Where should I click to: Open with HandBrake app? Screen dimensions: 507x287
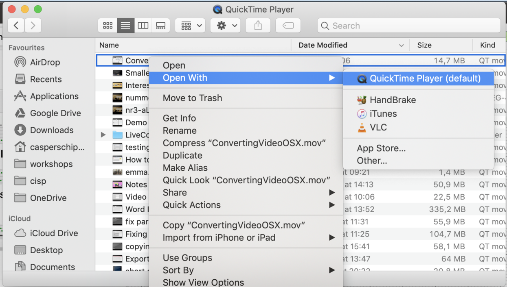(x=393, y=100)
